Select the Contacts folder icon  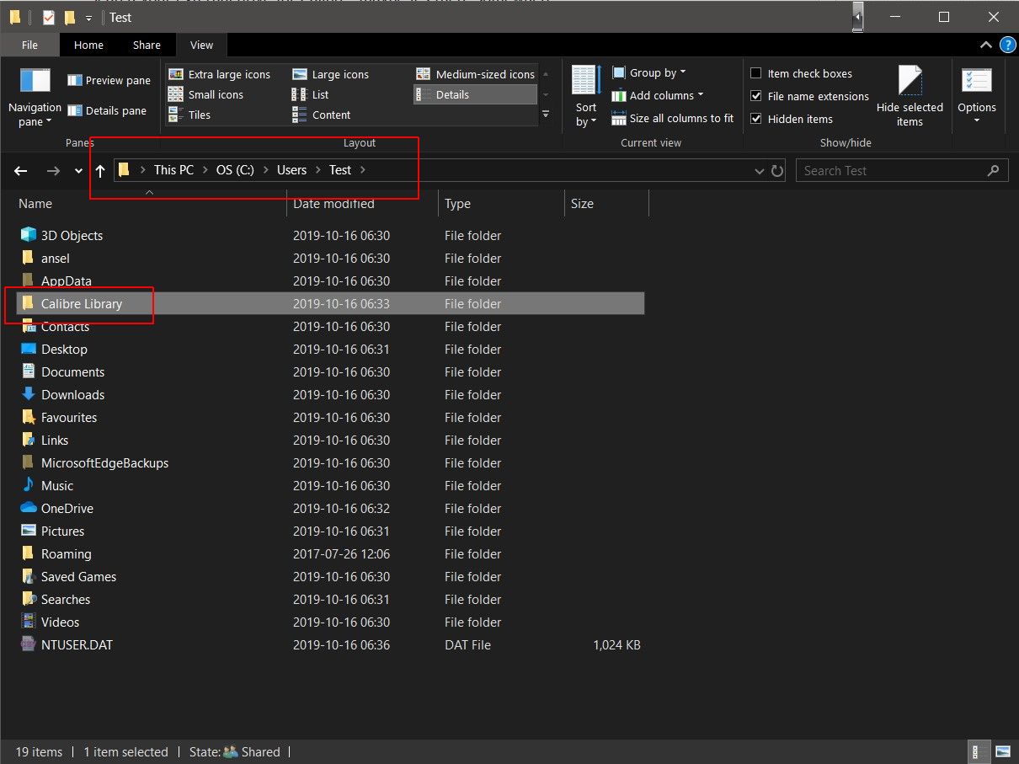(29, 326)
